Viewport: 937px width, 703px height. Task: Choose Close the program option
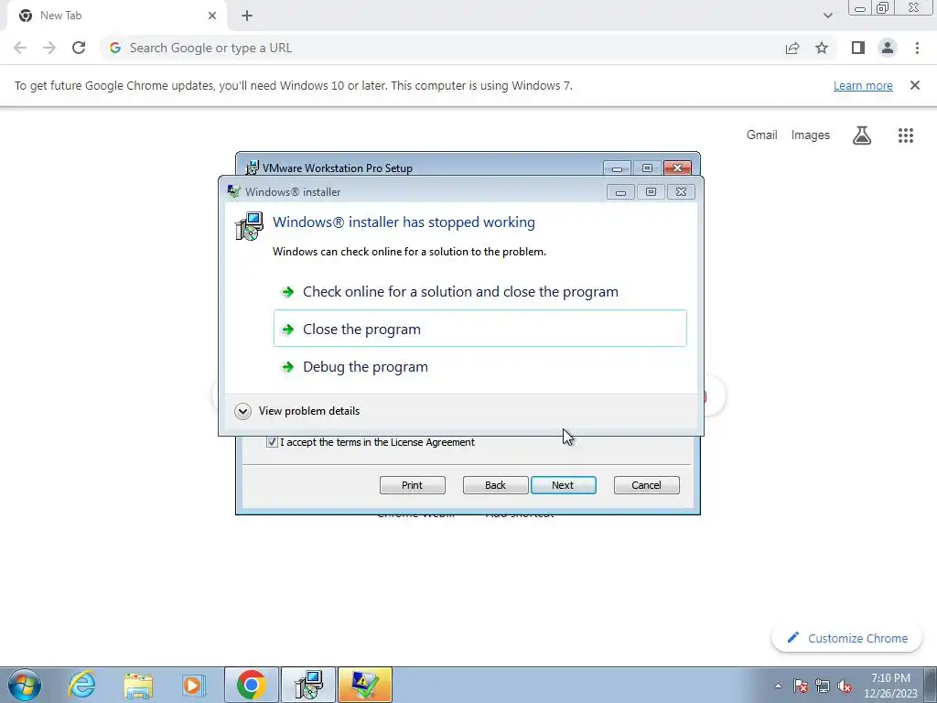click(479, 329)
